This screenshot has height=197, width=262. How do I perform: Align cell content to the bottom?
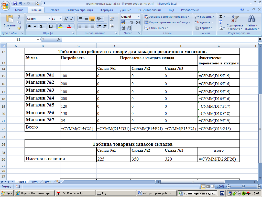pos(92,18)
